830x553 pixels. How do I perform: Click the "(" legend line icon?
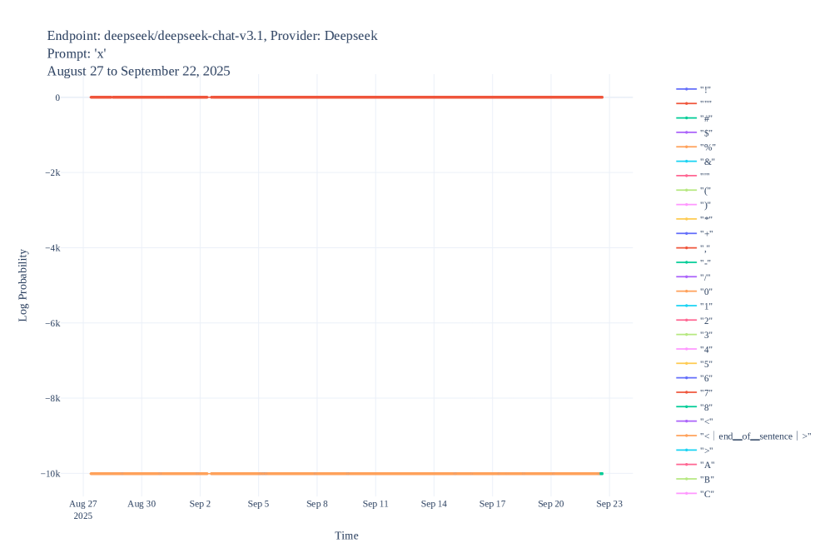click(x=686, y=190)
